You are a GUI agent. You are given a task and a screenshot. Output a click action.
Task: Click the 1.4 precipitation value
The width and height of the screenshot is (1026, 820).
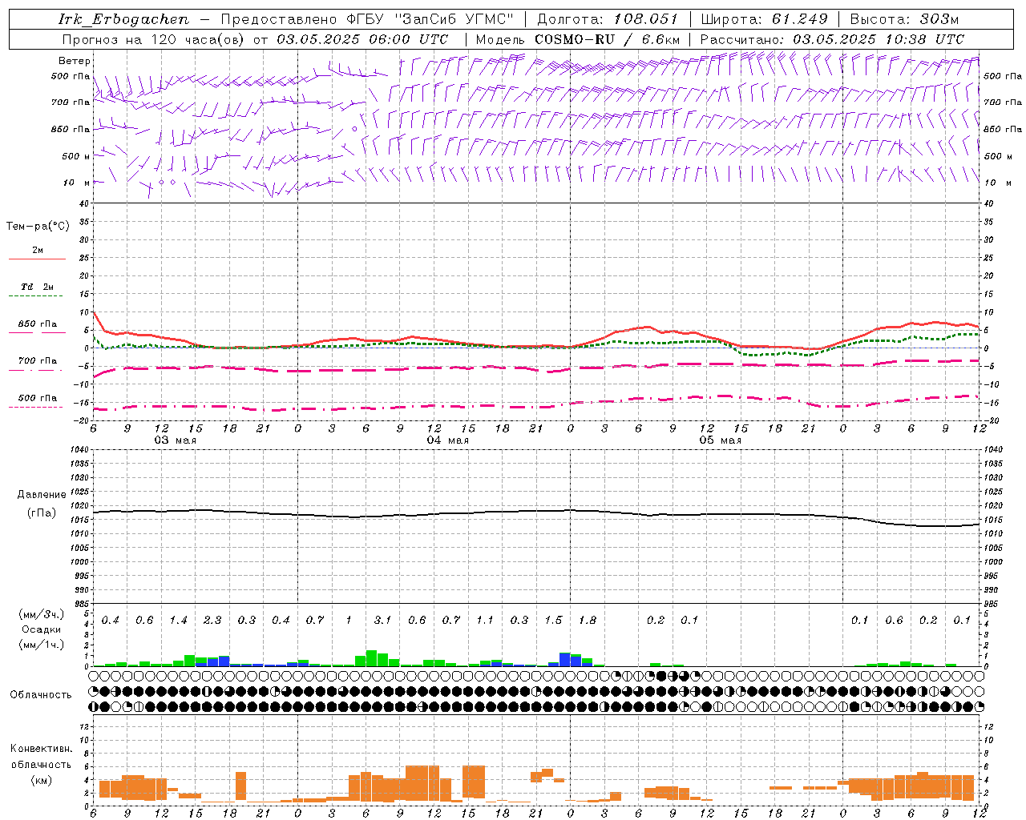(178, 621)
